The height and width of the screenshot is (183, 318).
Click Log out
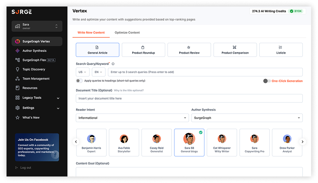click(x=26, y=168)
